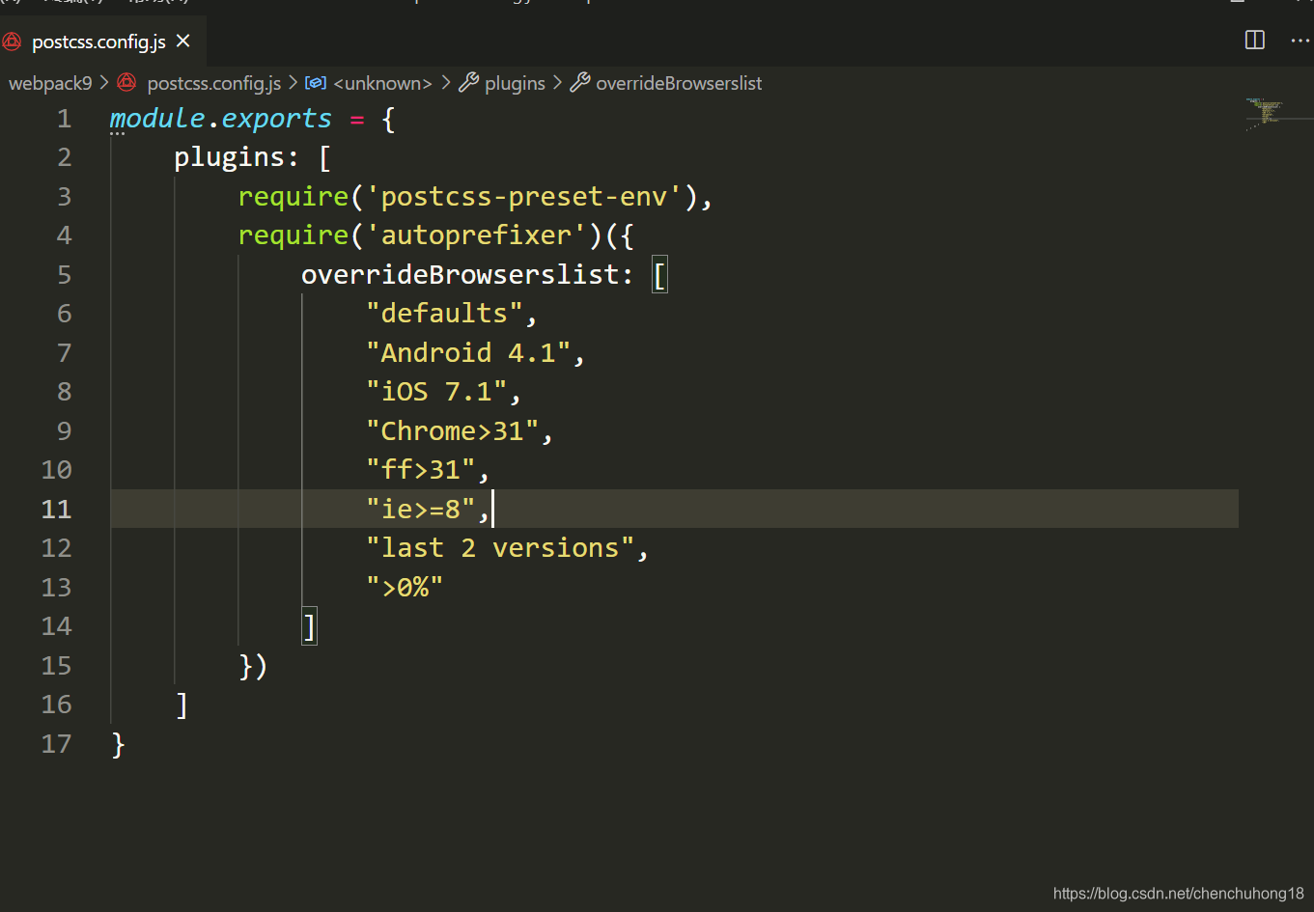Expand the <unknown> breadcrumb entry
The image size is (1314, 912).
[382, 83]
